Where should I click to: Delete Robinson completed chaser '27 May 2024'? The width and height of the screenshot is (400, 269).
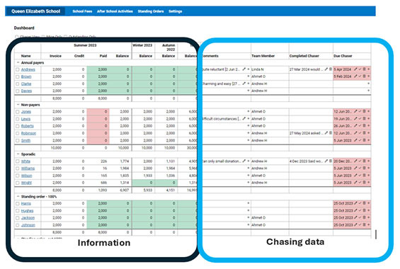pos(331,133)
